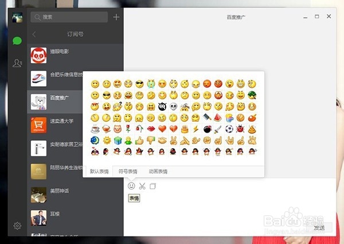Open the 美丽神话 subscription

pyautogui.click(x=75, y=195)
